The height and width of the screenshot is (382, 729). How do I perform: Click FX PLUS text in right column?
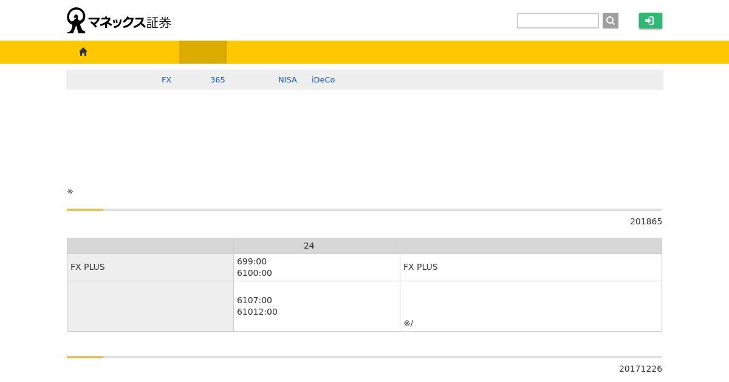click(x=420, y=267)
